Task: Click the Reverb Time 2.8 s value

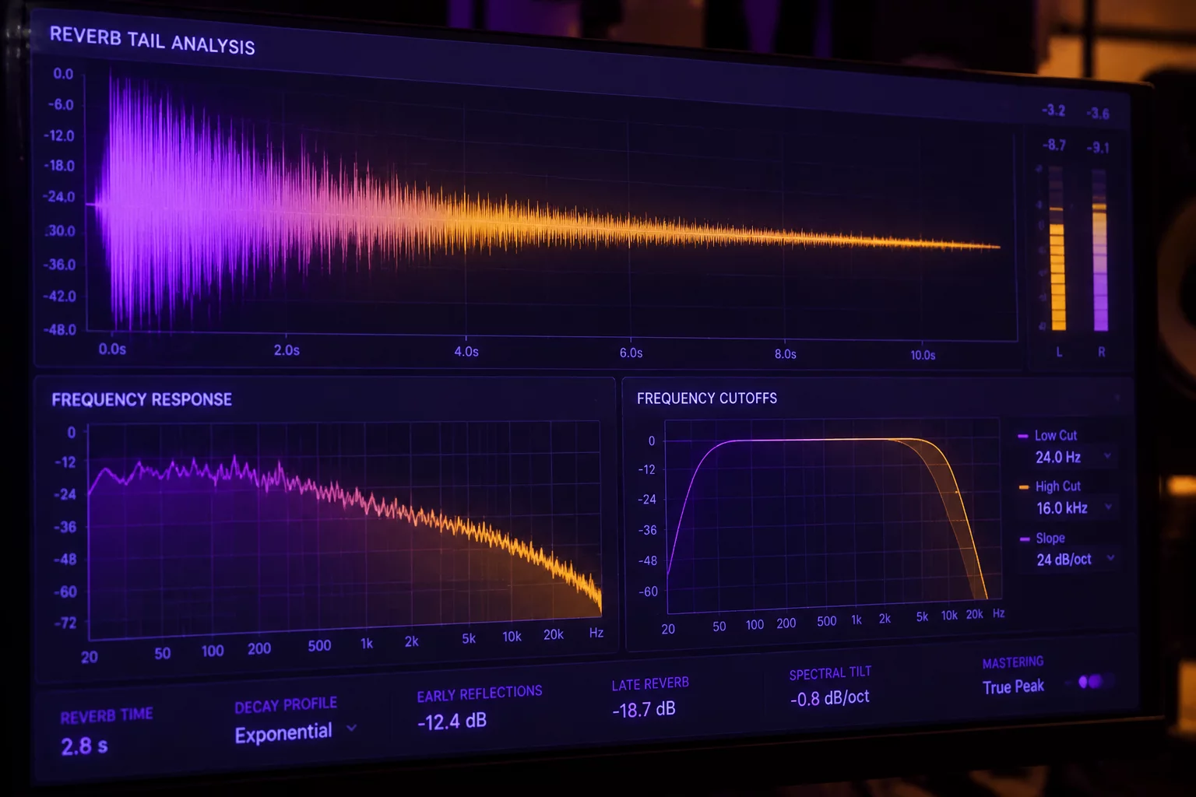Action: 84,746
